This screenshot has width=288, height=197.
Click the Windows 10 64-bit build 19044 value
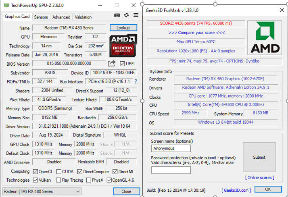[x=225, y=122]
